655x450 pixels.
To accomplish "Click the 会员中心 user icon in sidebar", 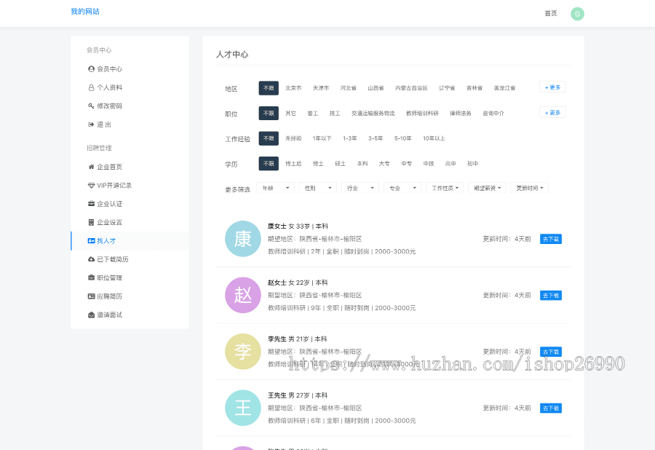I will tap(91, 69).
